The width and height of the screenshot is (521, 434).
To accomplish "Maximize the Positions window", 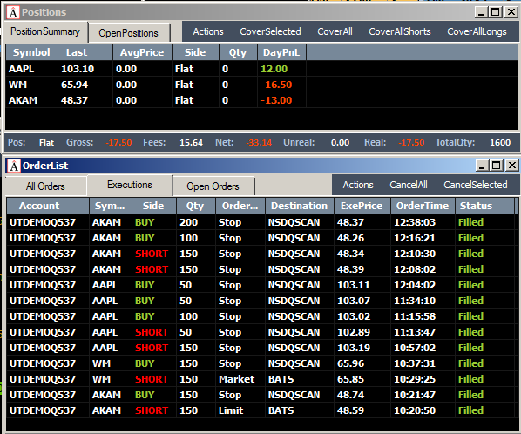I will pyautogui.click(x=495, y=12).
